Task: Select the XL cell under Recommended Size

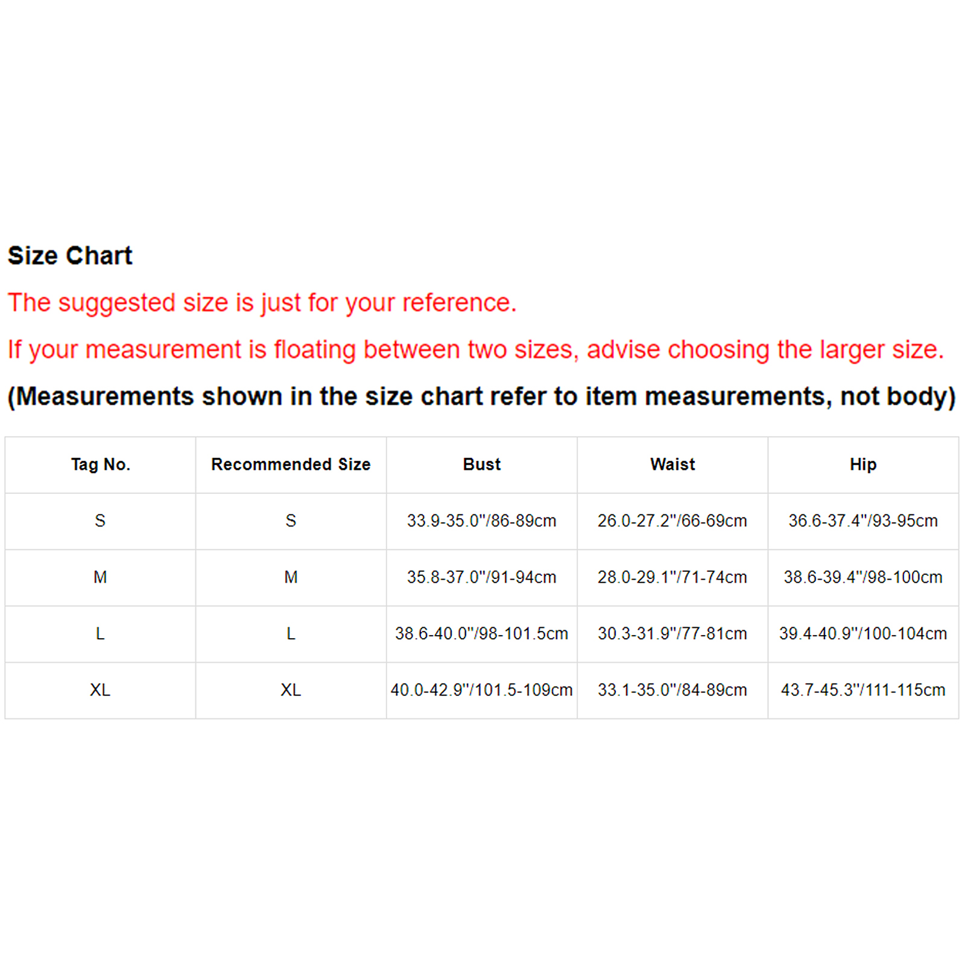Action: [291, 690]
